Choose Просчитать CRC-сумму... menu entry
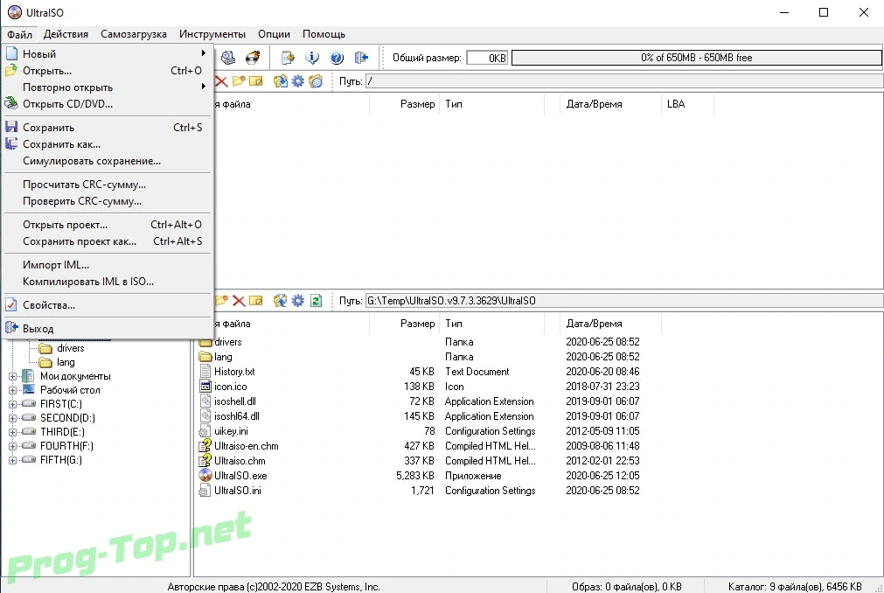The width and height of the screenshot is (884, 593). click(108, 185)
